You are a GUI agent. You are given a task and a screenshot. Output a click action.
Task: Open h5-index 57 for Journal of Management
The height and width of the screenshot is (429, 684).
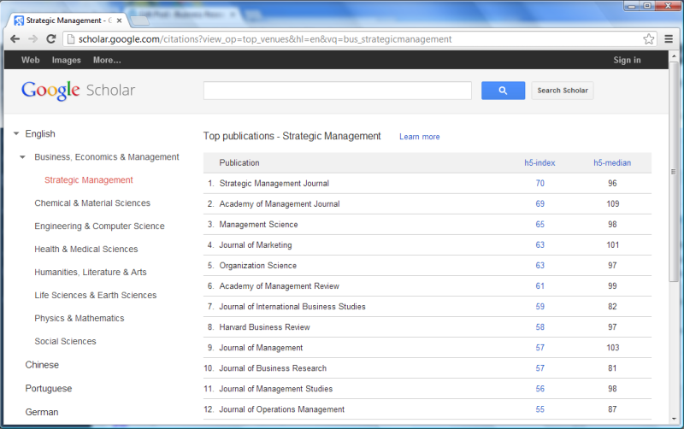click(x=540, y=348)
